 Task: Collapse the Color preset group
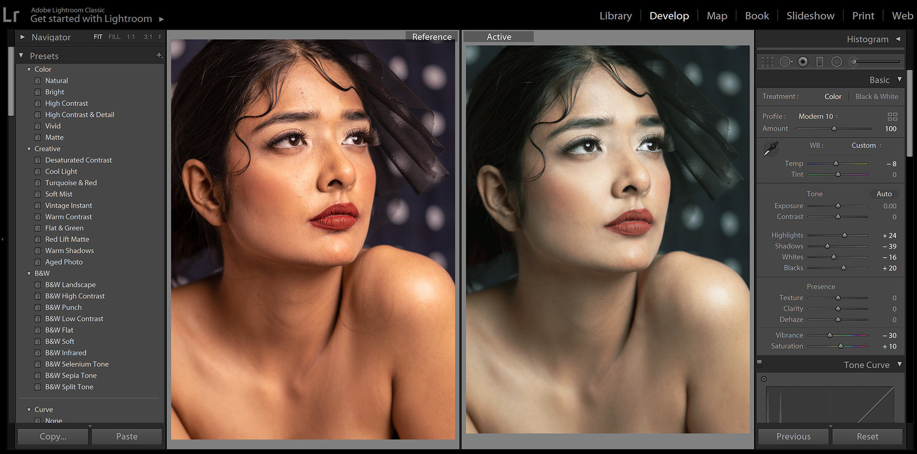29,70
